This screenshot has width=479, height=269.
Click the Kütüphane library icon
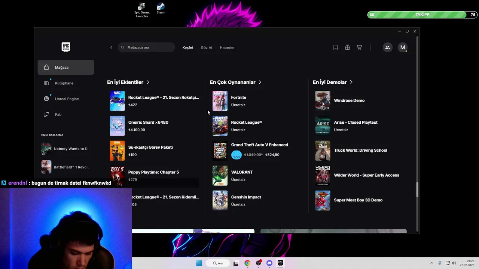[46, 83]
